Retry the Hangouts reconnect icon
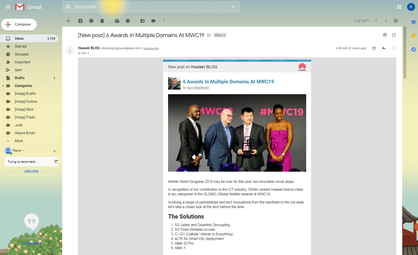The image size is (418, 255). click(56, 161)
